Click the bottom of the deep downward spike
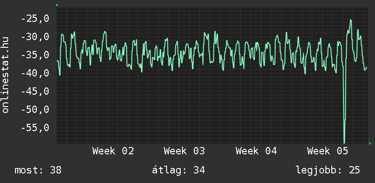This screenshot has width=375, height=183. coord(344,142)
